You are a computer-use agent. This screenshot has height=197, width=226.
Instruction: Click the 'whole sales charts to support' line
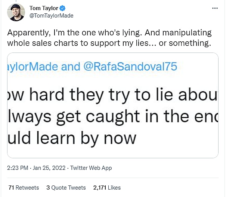pyautogui.click(x=109, y=43)
